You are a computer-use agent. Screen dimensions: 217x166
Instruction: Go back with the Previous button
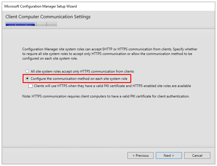[x=140, y=156]
